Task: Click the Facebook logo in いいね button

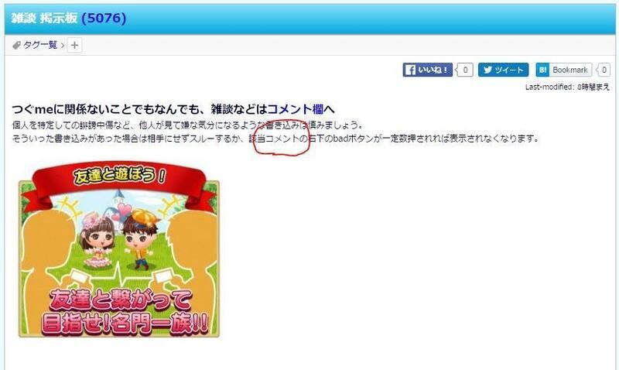Action: click(x=410, y=70)
